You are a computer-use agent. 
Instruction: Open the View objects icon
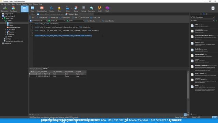click(x=32, y=9)
